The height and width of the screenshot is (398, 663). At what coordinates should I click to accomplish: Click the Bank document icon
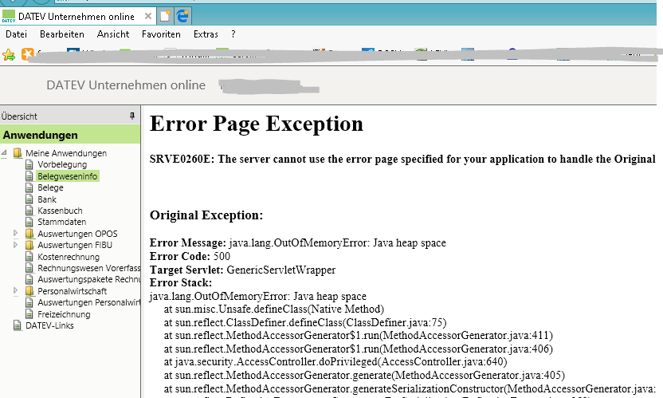click(29, 199)
